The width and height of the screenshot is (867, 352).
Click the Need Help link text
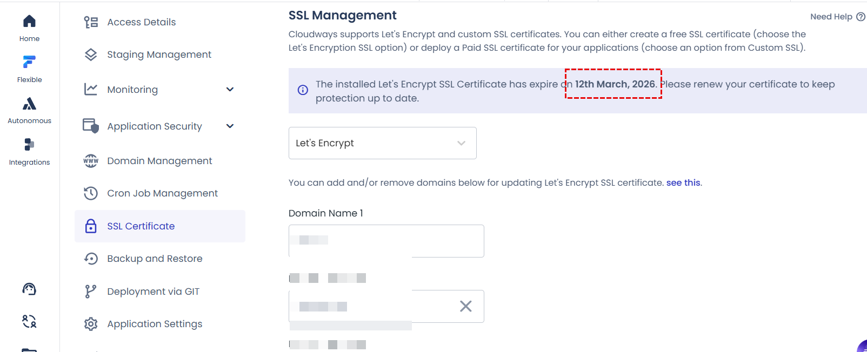pyautogui.click(x=831, y=17)
